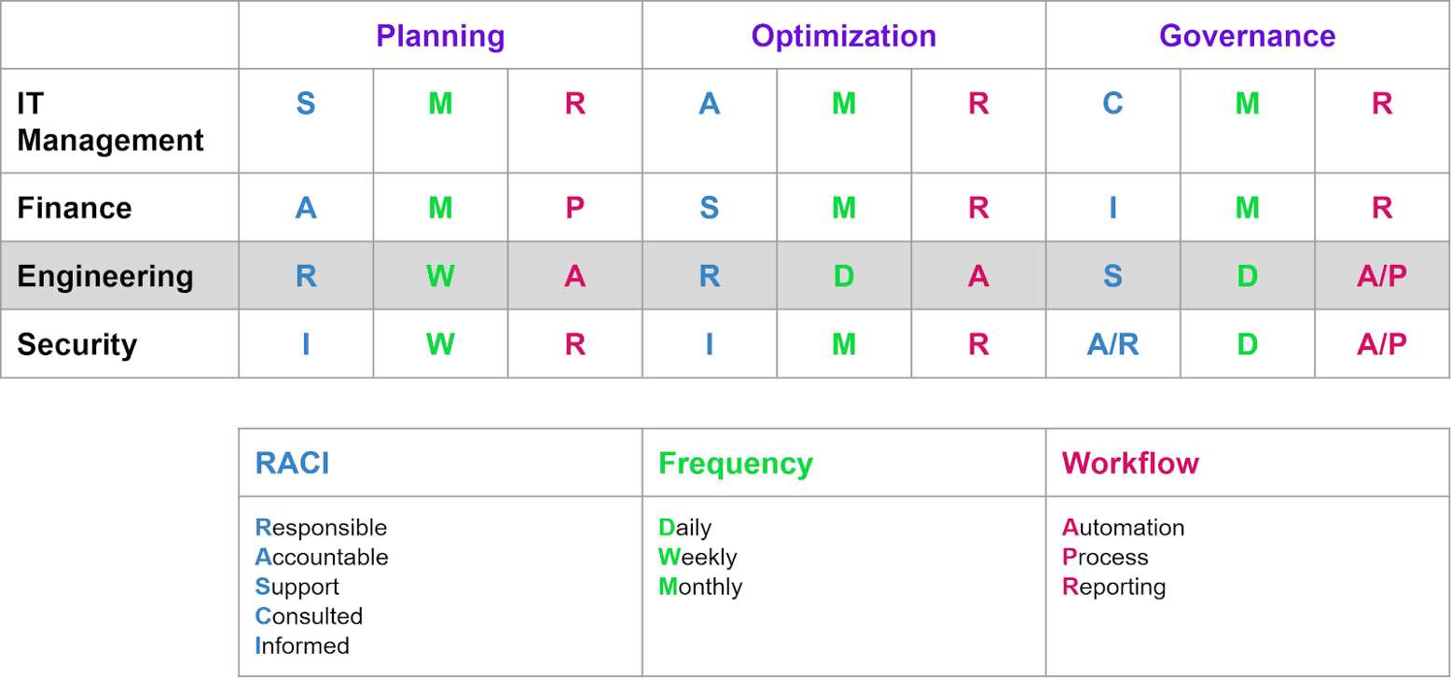Select the Optimization column header
The width and height of the screenshot is (1451, 678).
844,36
